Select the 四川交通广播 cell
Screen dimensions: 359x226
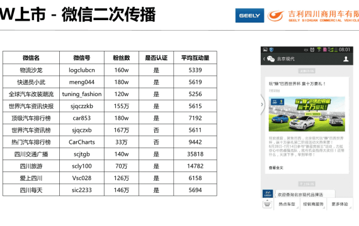31,154
